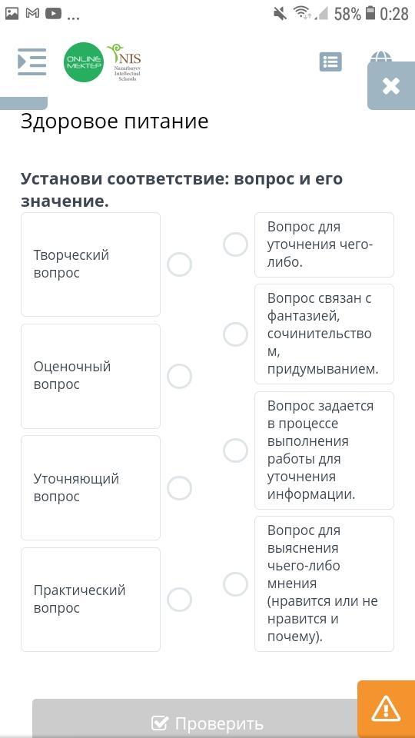Image resolution: width=415 pixels, height=738 pixels.
Task: Tap the NIS Nazarbayev Intellectual Schools logo
Action: point(124,62)
